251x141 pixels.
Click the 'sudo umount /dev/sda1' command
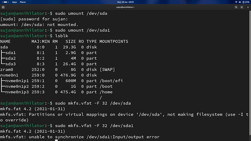83,30
